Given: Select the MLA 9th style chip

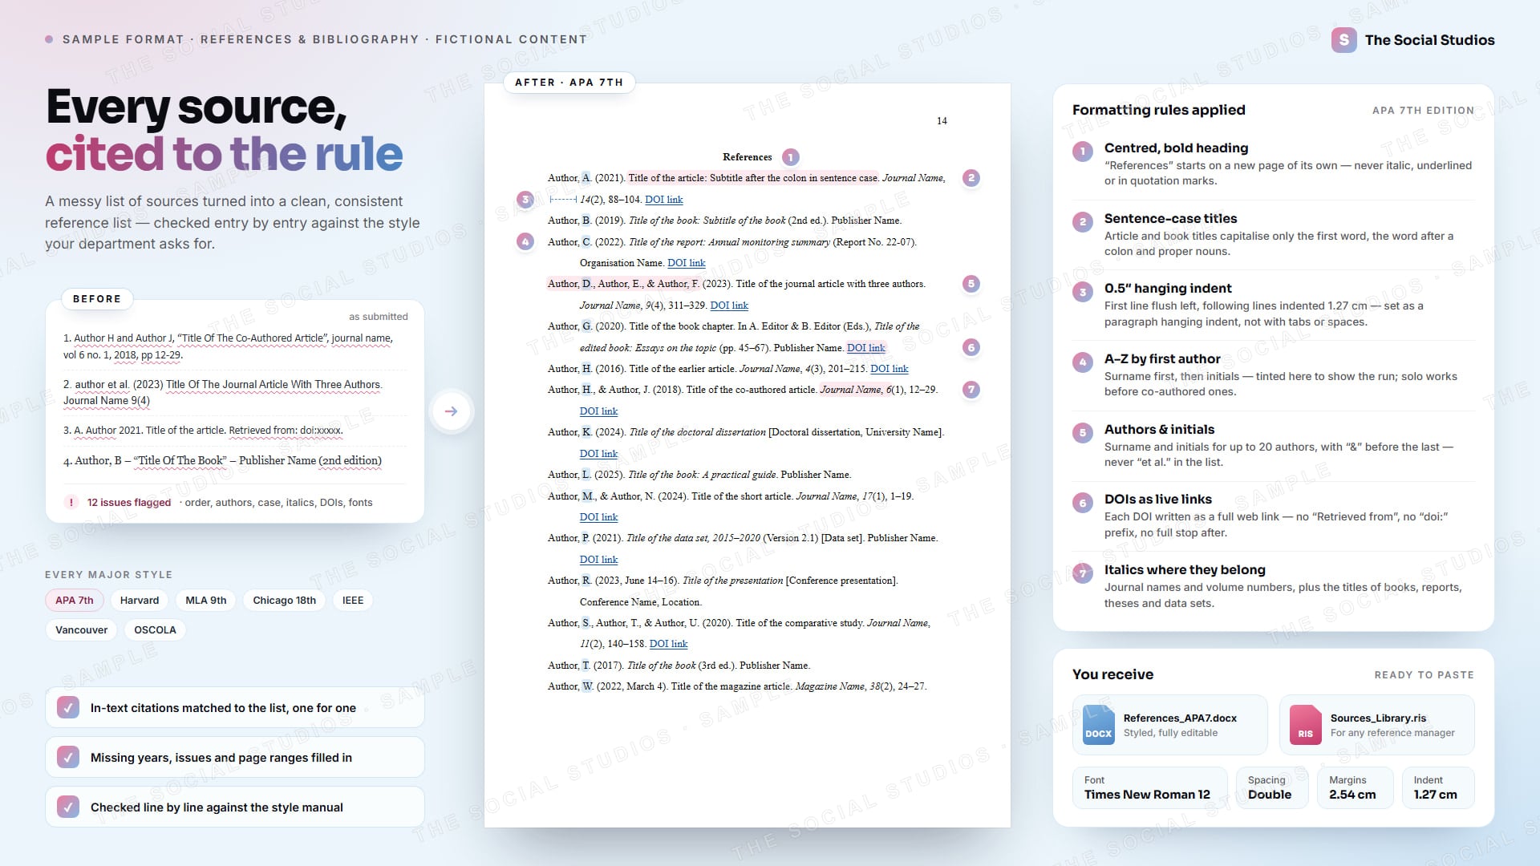Looking at the screenshot, I should [x=206, y=601].
